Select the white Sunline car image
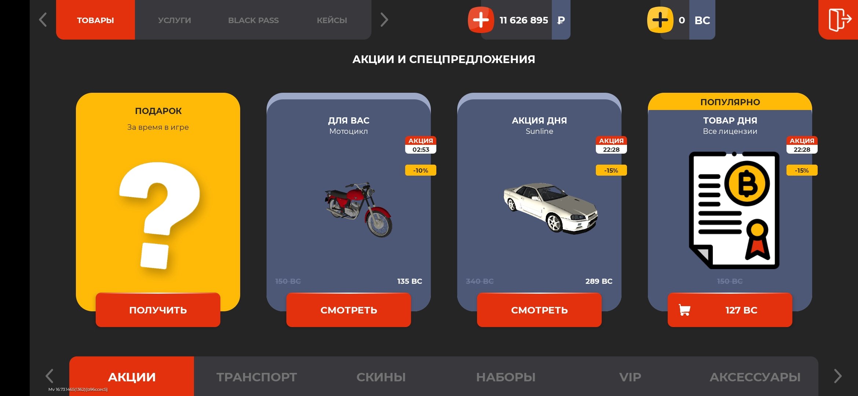 (x=550, y=208)
